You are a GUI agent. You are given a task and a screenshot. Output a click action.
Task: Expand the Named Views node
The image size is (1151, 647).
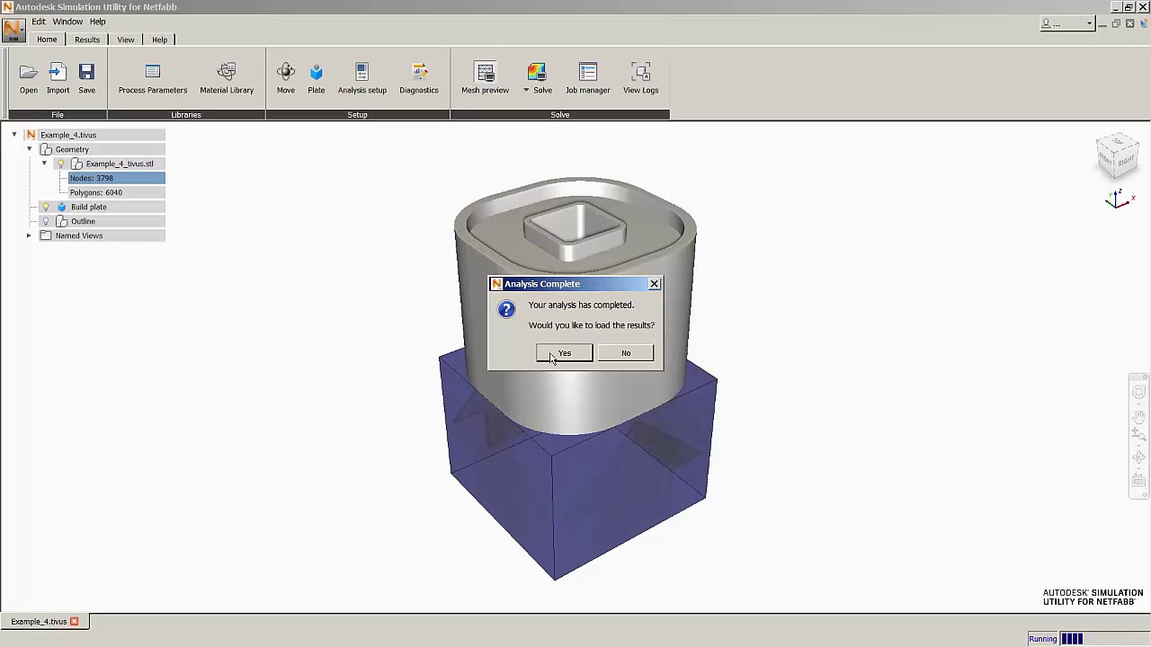[x=29, y=235]
